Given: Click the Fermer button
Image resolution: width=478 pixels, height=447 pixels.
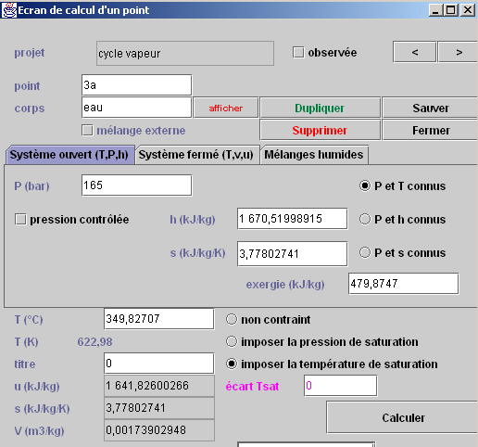Looking at the screenshot, I should click(431, 130).
